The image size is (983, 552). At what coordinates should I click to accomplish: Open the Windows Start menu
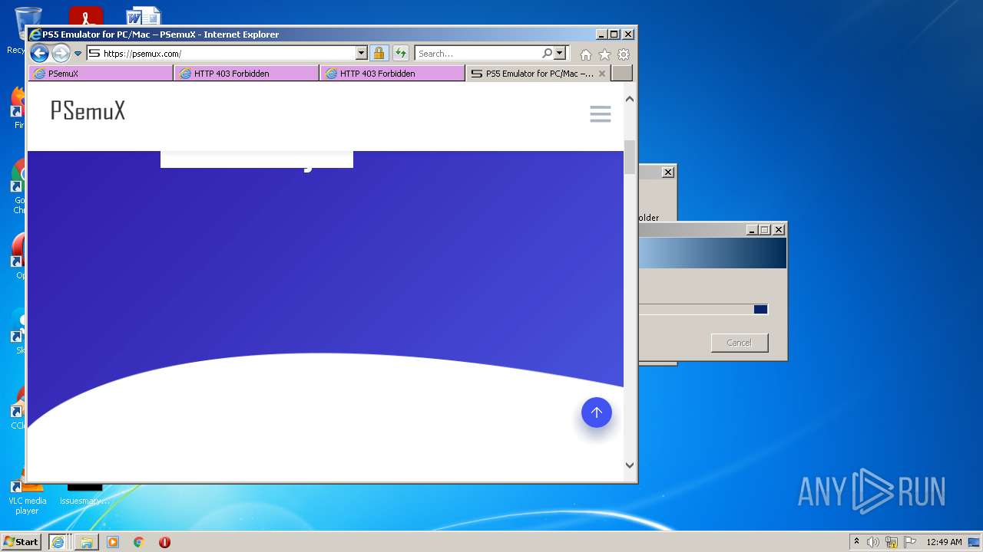[21, 542]
